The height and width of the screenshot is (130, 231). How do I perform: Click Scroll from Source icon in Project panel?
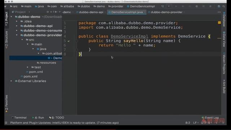[48, 12]
